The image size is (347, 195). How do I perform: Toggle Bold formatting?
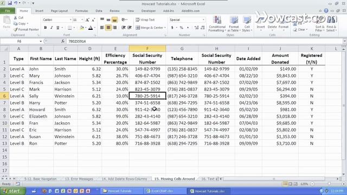(x=46, y=28)
